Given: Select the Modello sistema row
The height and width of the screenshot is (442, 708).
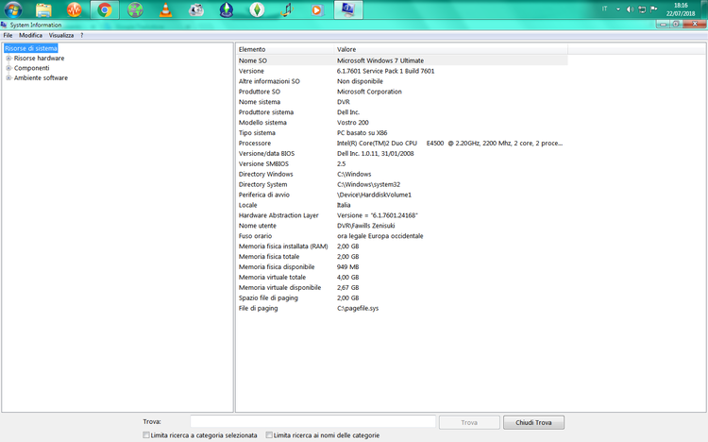Looking at the screenshot, I should pyautogui.click(x=402, y=123).
